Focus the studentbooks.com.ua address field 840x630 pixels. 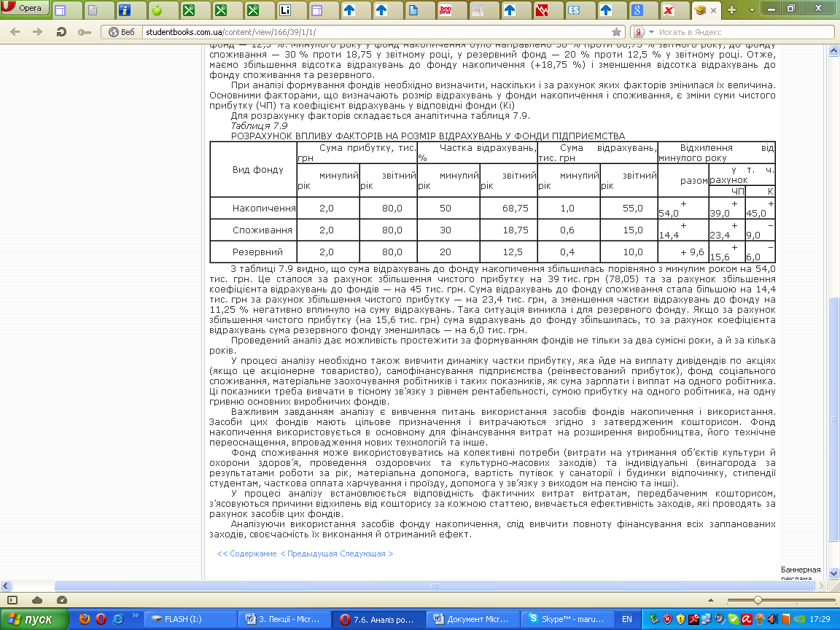click(x=375, y=32)
